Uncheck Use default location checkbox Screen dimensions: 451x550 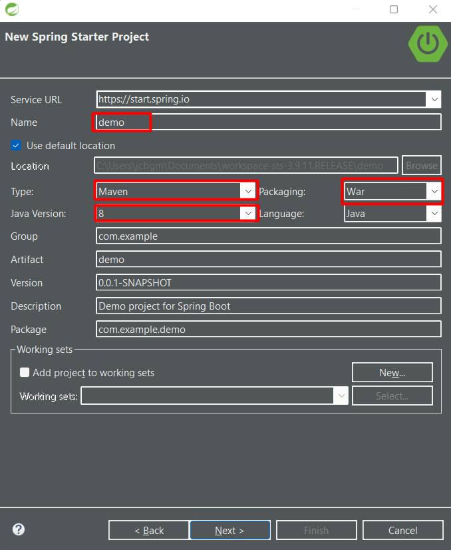[16, 145]
